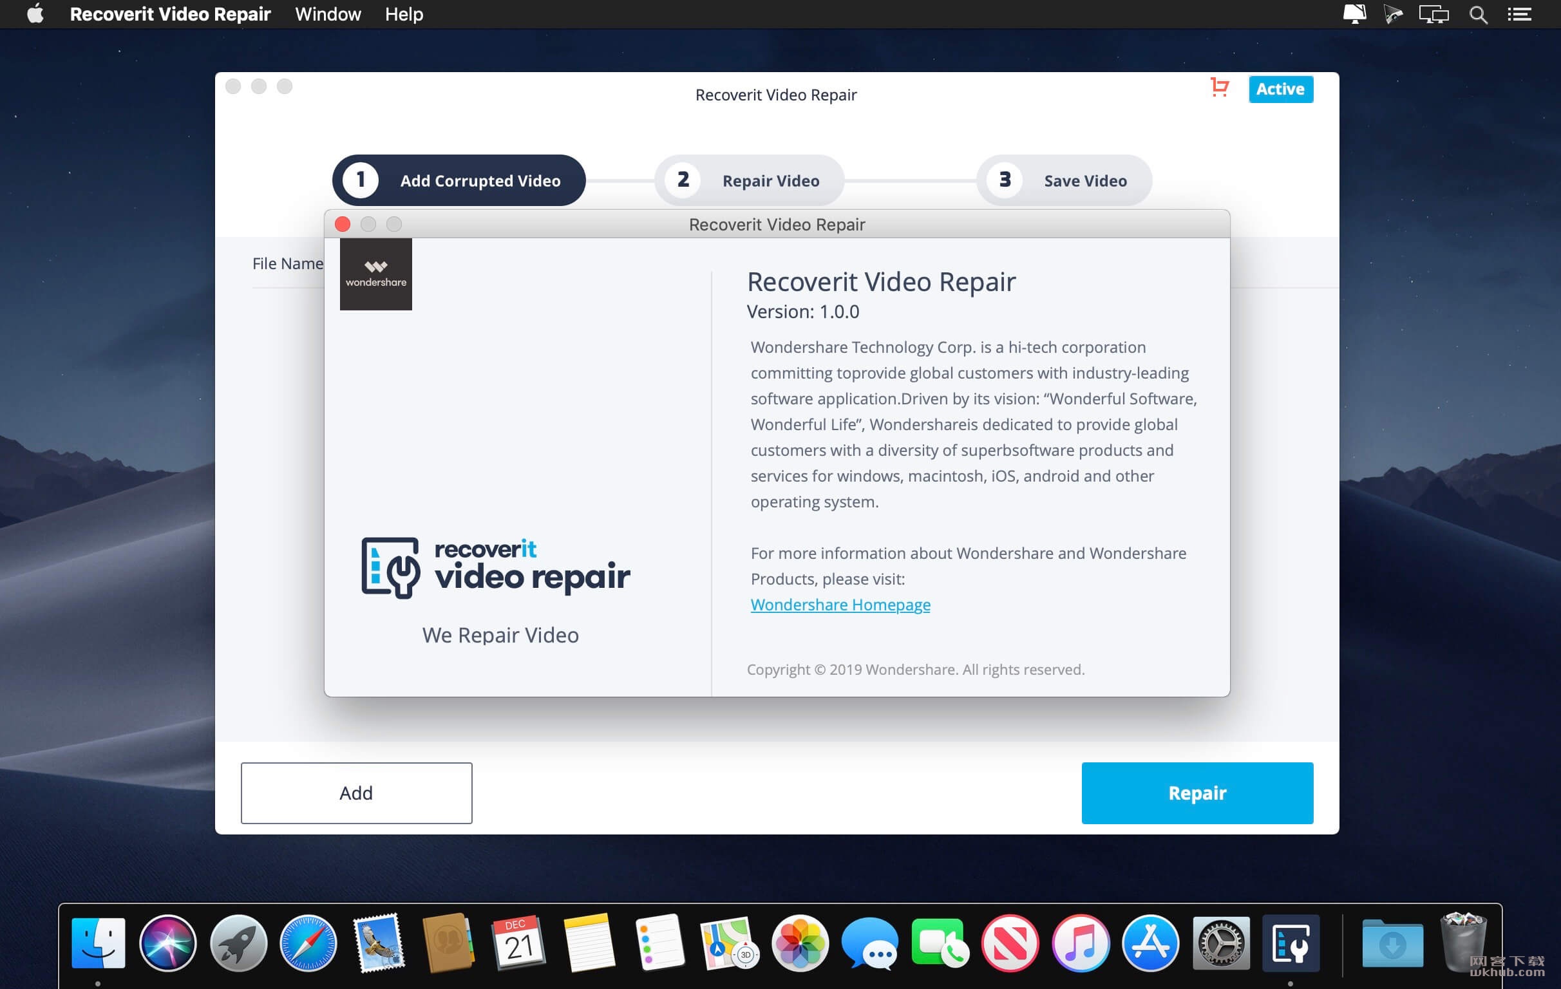
Task: Select the Add Corrupted Video step
Action: (x=459, y=180)
